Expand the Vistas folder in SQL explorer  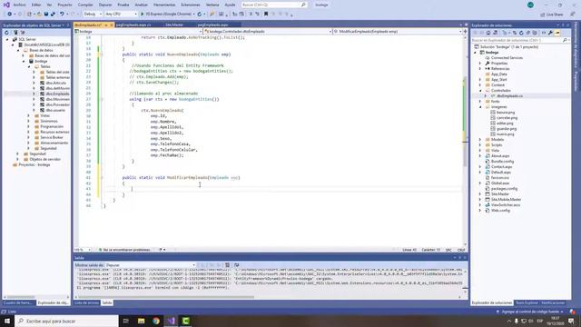pyautogui.click(x=28, y=115)
